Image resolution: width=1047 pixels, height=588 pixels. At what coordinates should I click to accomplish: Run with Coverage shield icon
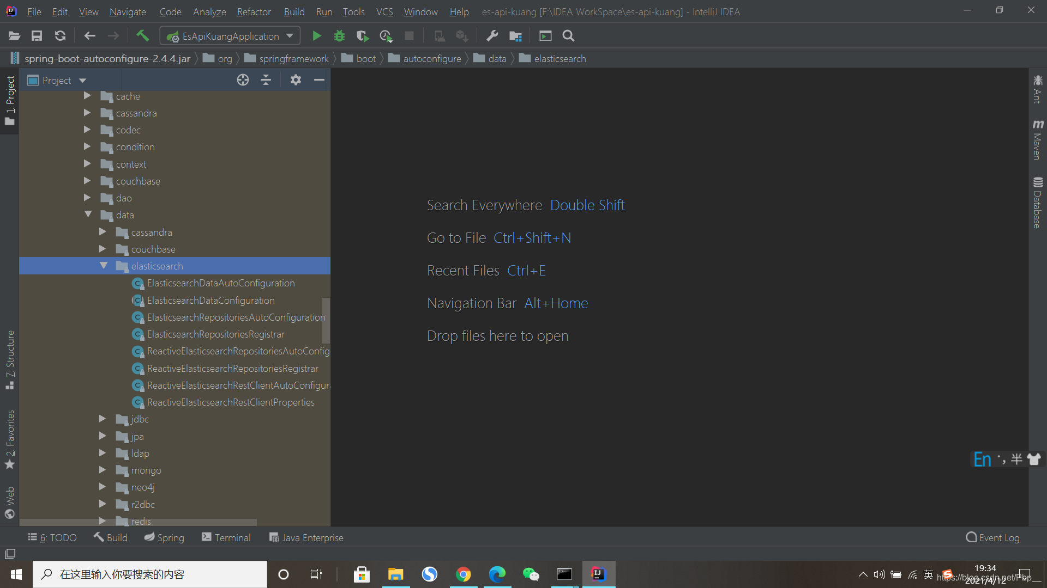click(363, 36)
